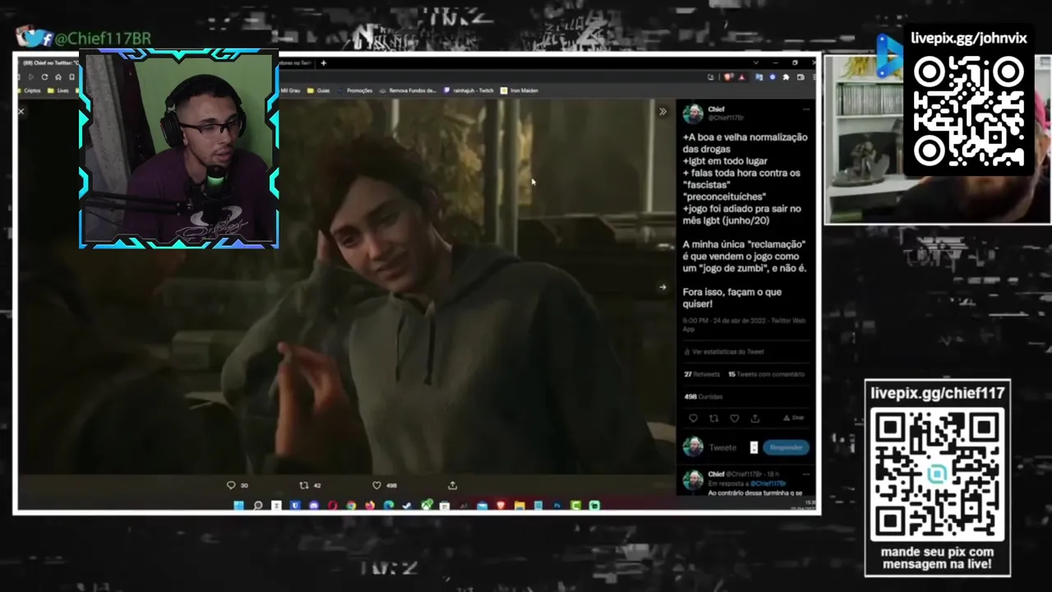
Task: Open Brave browser from the taskbar
Action: coord(501,506)
